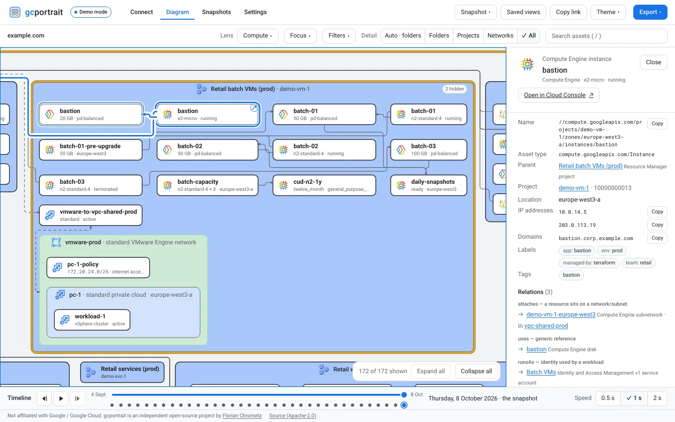Open the Theme dropdown
675x422 pixels.
pyautogui.click(x=608, y=12)
